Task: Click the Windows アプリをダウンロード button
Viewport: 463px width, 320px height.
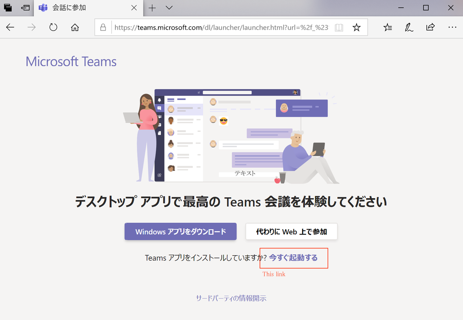Action: pyautogui.click(x=180, y=232)
